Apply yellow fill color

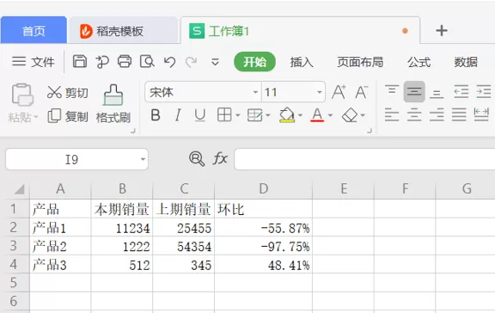[x=287, y=115]
